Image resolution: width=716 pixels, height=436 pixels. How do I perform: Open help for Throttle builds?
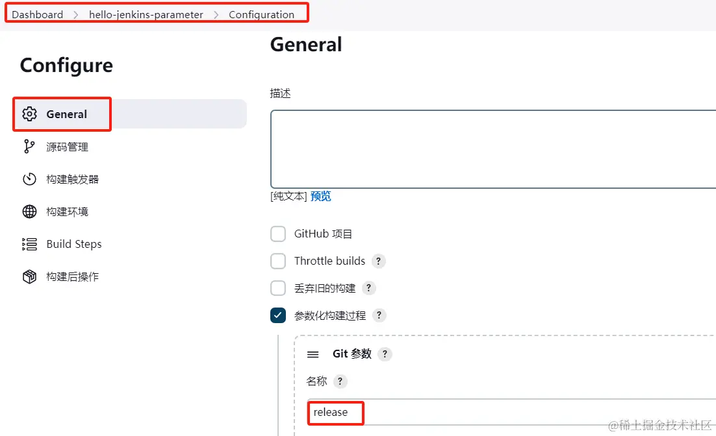coord(379,261)
